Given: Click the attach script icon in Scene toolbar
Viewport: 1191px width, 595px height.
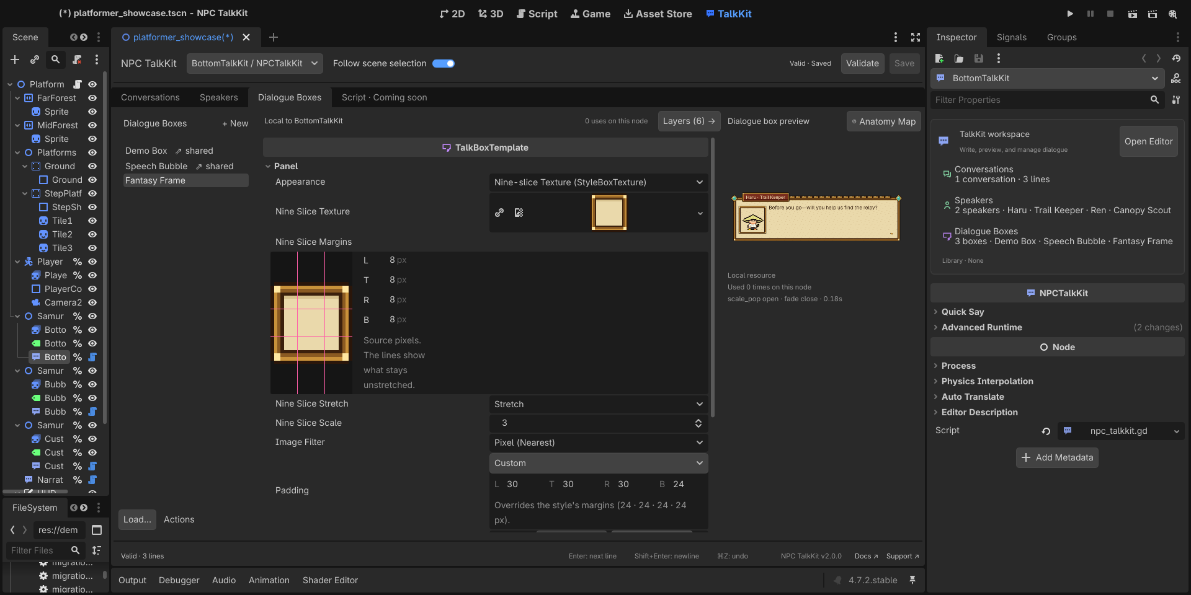Looking at the screenshot, I should tap(77, 59).
